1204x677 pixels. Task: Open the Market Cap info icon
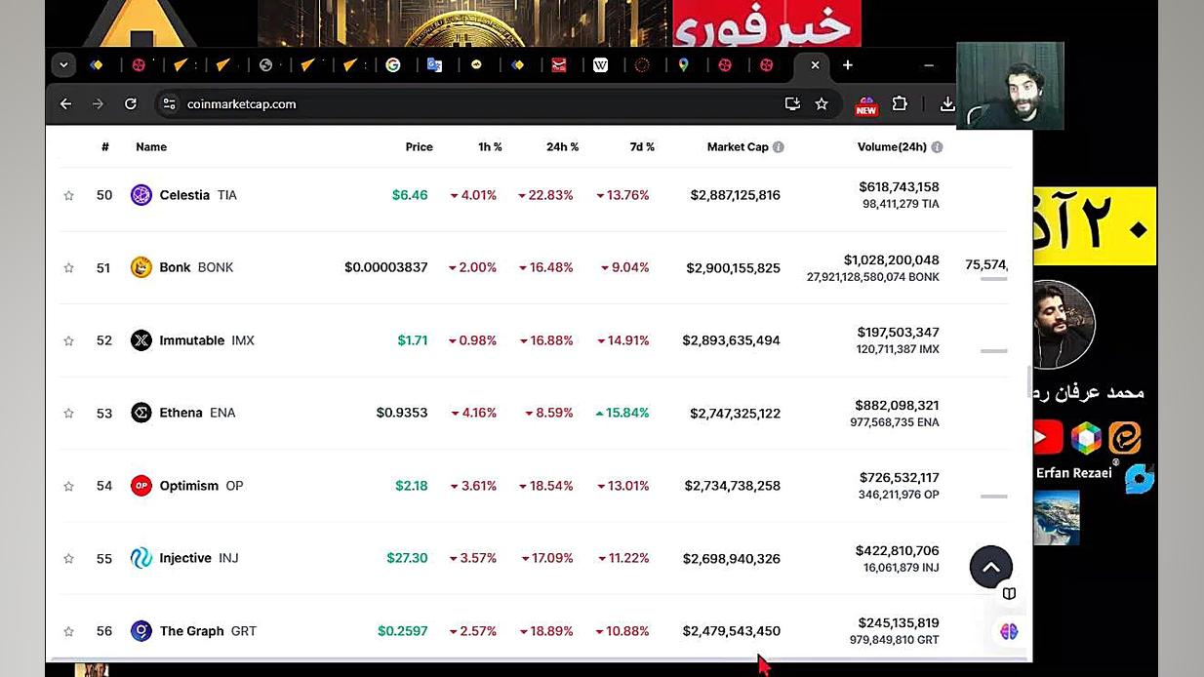tap(779, 147)
